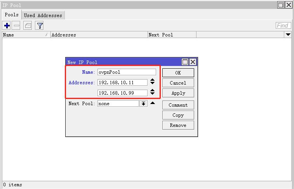Click the Apply button
The image size is (294, 189).
coord(178,93)
